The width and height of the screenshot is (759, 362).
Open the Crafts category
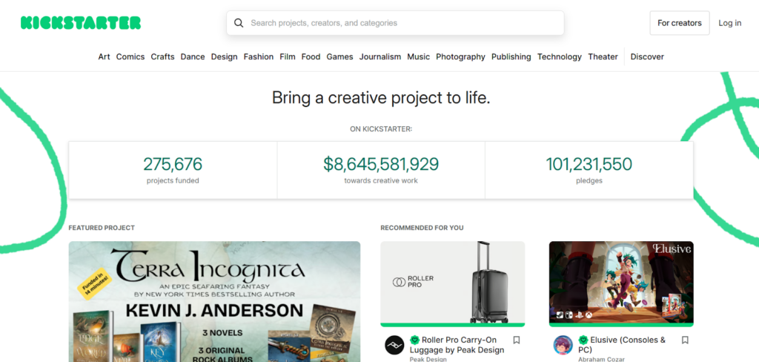click(x=162, y=56)
